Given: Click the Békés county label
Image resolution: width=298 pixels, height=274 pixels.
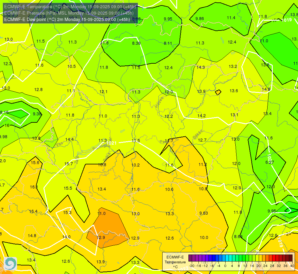Looking at the screenshot, I should point(198,135).
